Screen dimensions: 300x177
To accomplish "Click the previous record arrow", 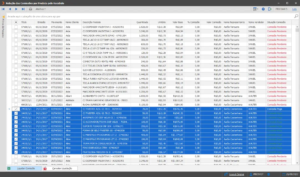I will pyautogui.click(x=10, y=9).
